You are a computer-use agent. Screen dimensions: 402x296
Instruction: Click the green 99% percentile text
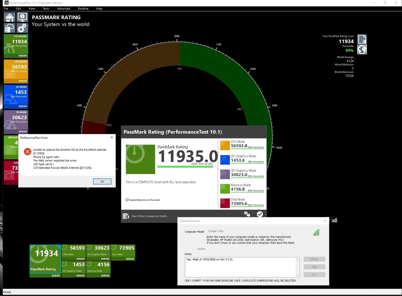point(349,51)
